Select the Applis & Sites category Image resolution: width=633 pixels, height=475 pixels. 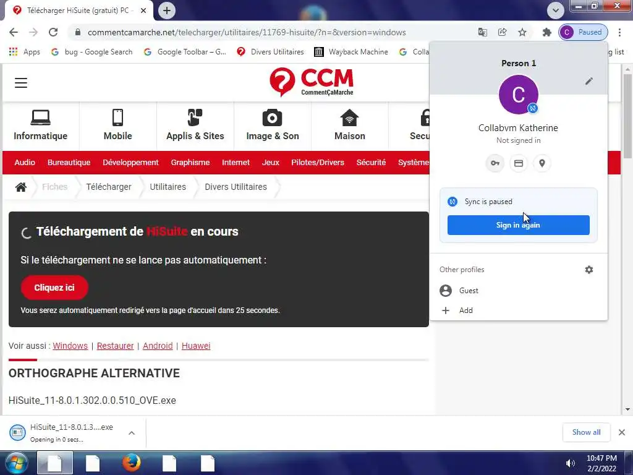tap(195, 126)
